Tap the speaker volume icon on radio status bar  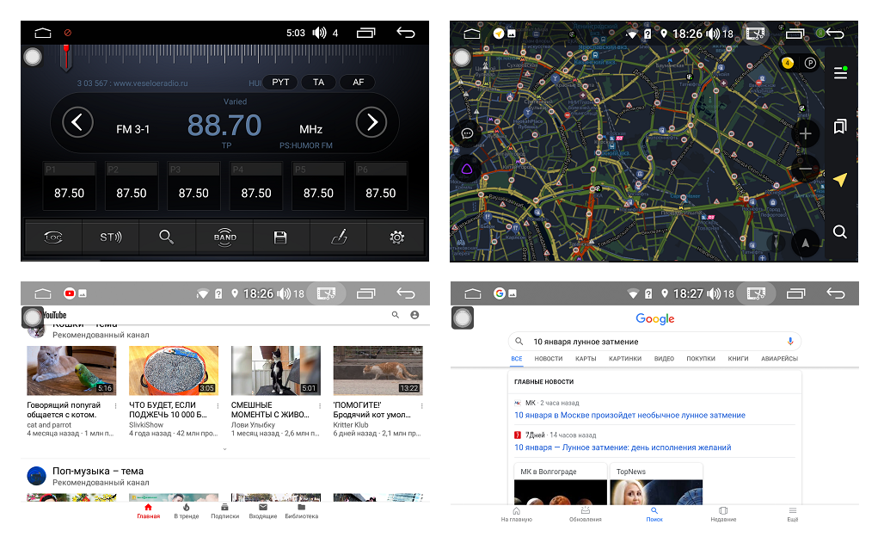[319, 33]
